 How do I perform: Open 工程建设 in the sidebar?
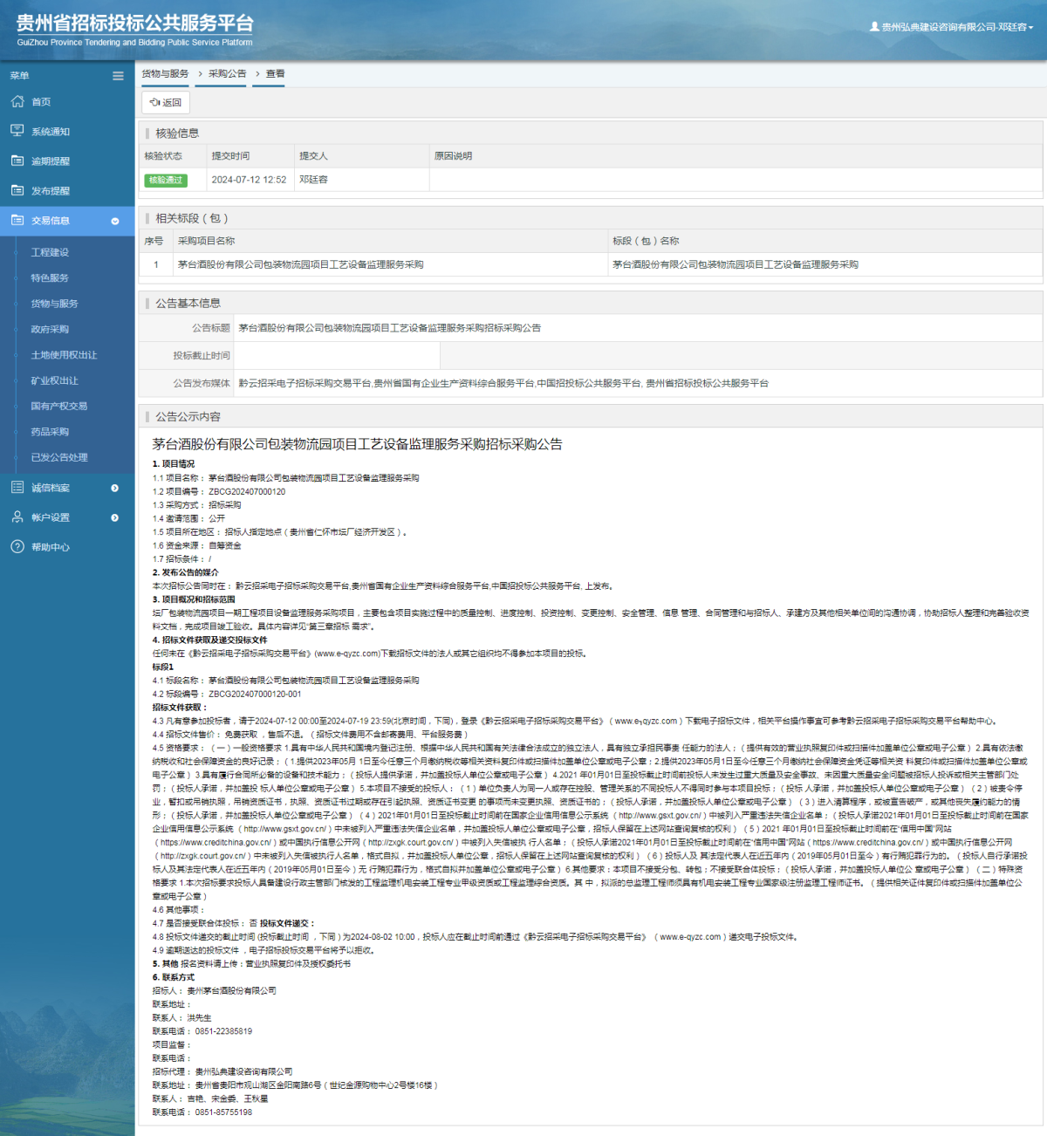[50, 252]
